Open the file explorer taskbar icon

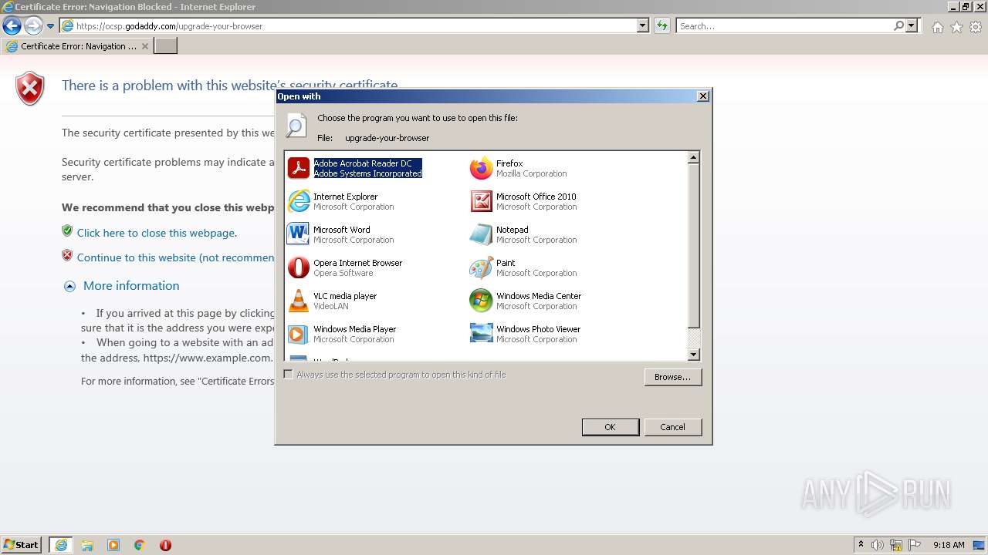coord(87,545)
